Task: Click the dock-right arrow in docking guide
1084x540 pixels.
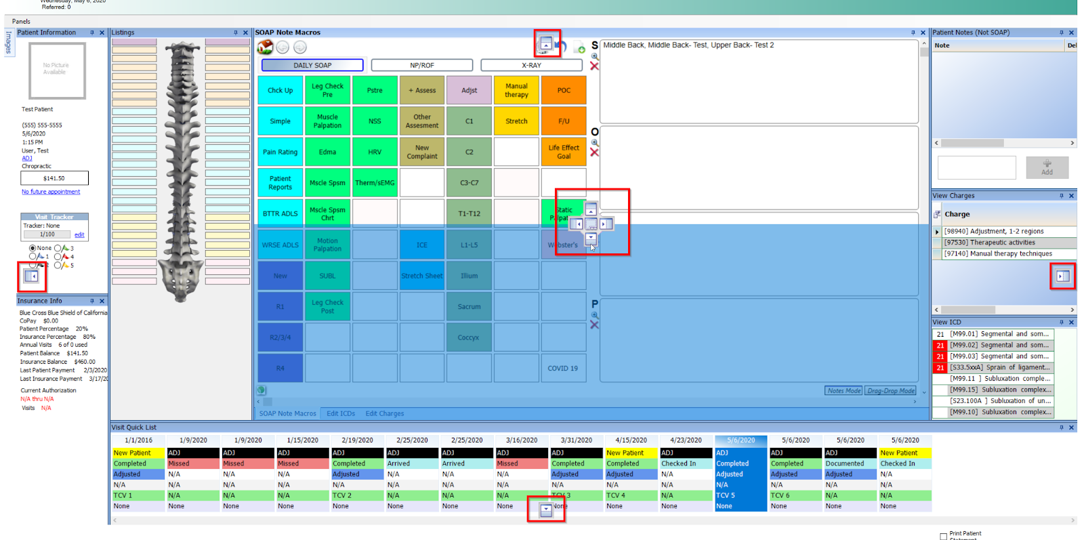Action: pos(605,224)
